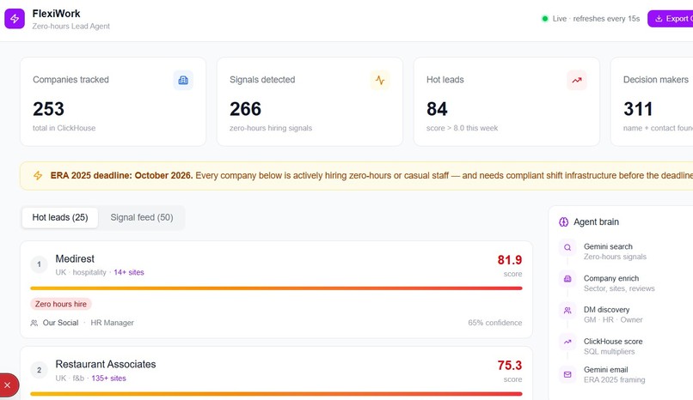The width and height of the screenshot is (693, 400).
Task: Click 'Zero-hours Lead Agent' subtitle
Action: pyautogui.click(x=71, y=26)
